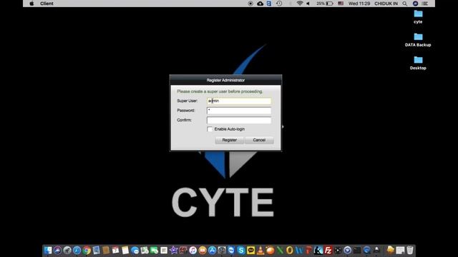Open Time Machine menu bar icon
The width and height of the screenshot is (458, 257).
(x=279, y=4)
